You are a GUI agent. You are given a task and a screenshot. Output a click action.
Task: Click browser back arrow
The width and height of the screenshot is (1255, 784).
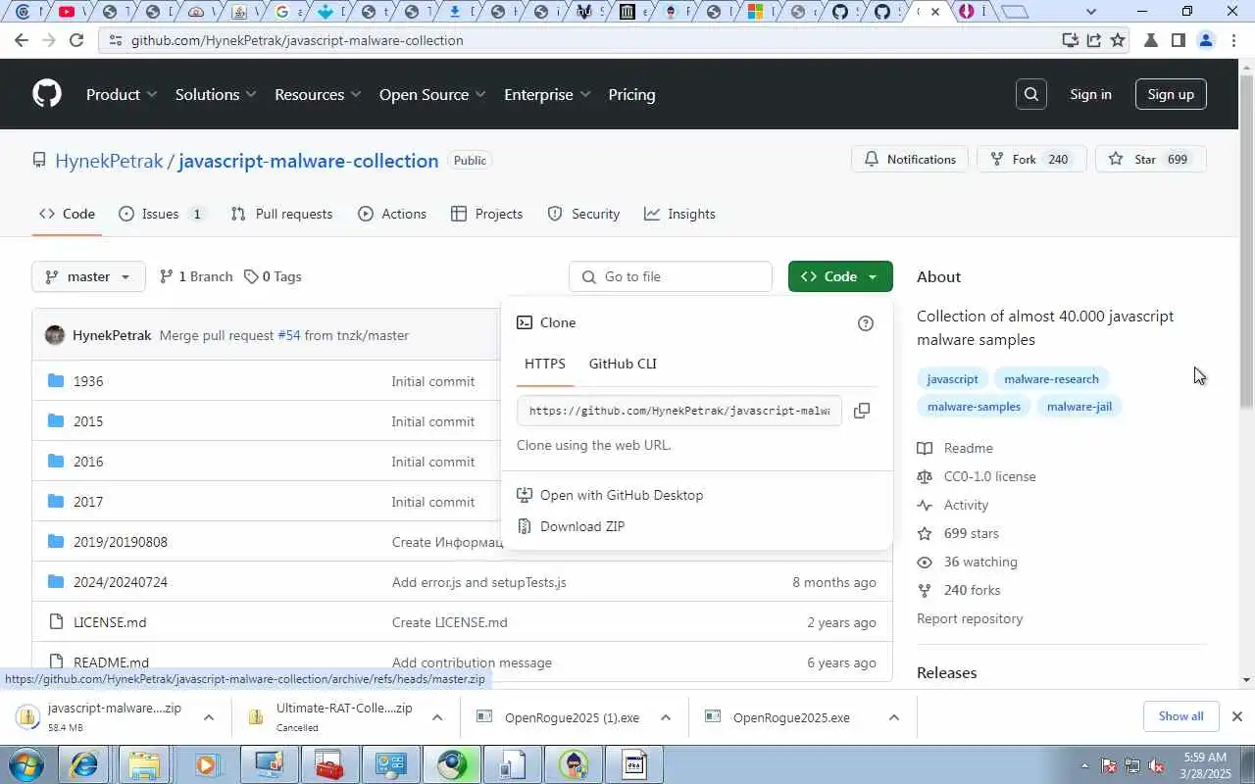(22, 40)
